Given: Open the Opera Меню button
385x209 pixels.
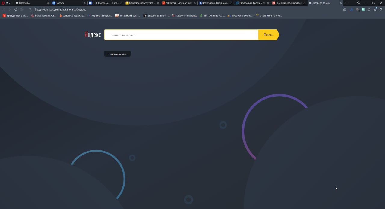Looking at the screenshot, I should pyautogui.click(x=7, y=3).
